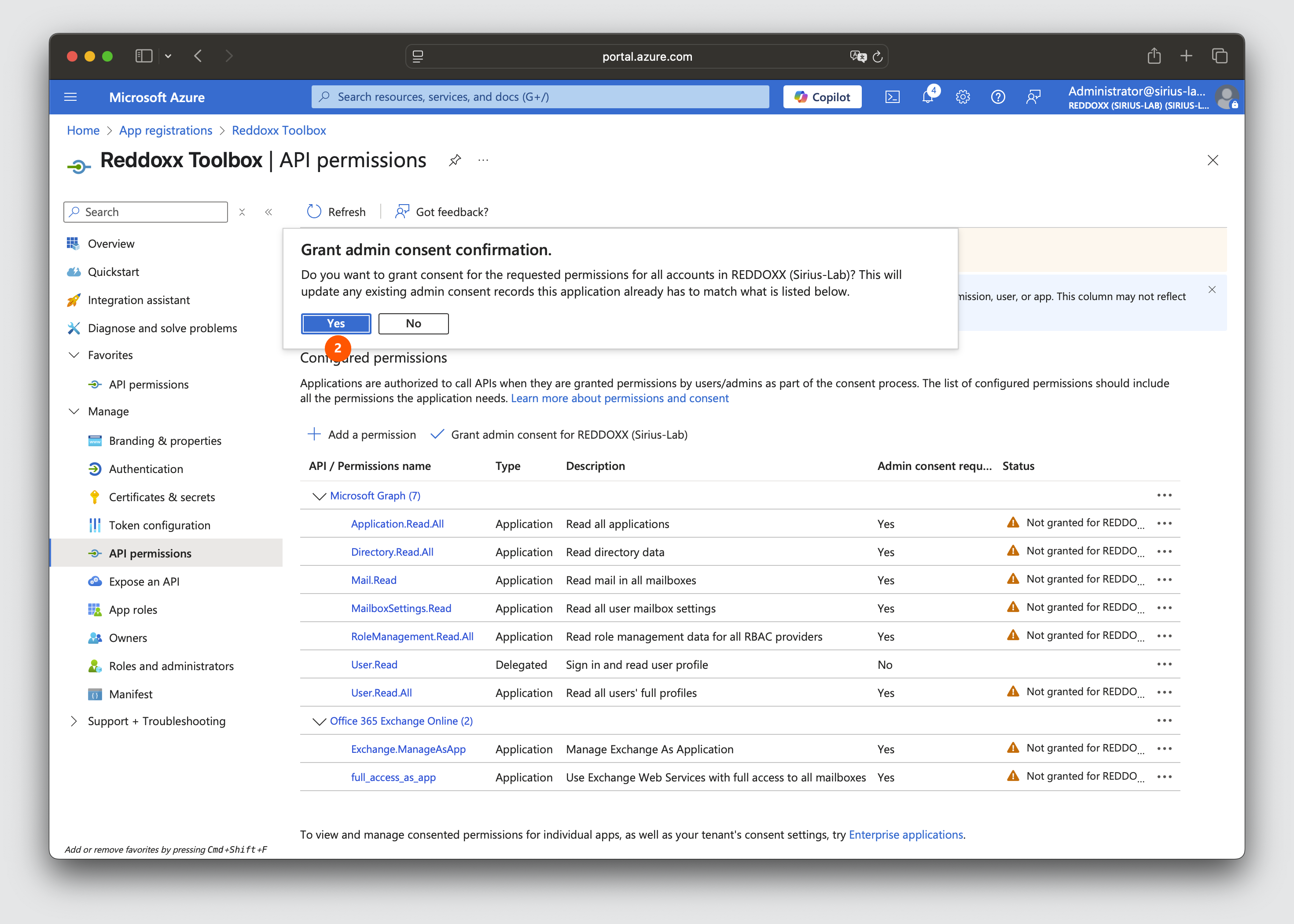Collapse the Manage section
The image size is (1294, 924).
74,411
